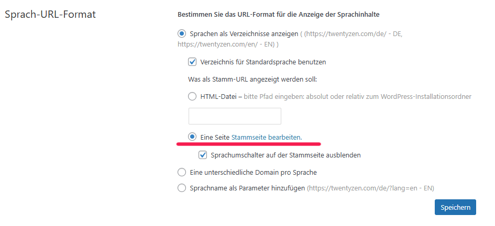Viewport: 495px width, 226px height.
Task: Choose radio circle for different domain per language
Action: 182,172
